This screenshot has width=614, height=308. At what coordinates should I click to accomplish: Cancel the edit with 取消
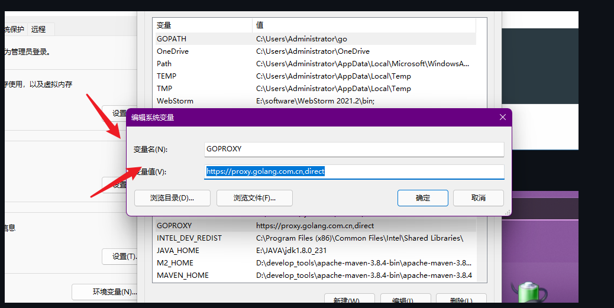click(479, 198)
